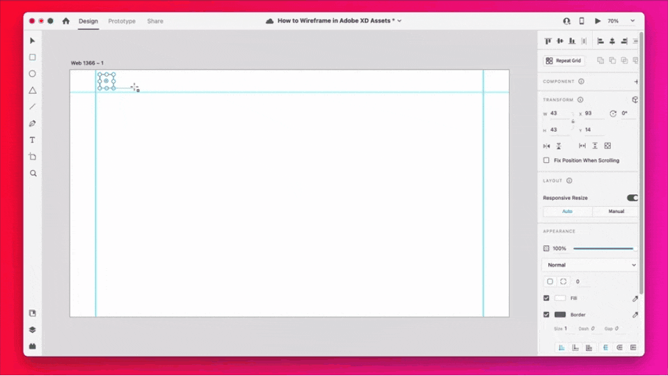The height and width of the screenshot is (376, 668).
Task: Set butt cap stroke ending
Action: [x=605, y=348]
